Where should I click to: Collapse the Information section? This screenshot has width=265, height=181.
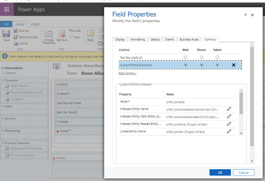[2, 68]
